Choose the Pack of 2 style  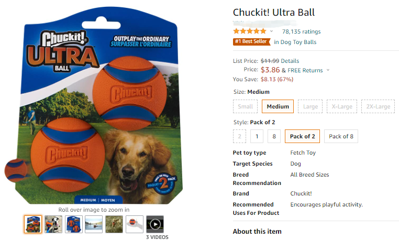tap(302, 136)
